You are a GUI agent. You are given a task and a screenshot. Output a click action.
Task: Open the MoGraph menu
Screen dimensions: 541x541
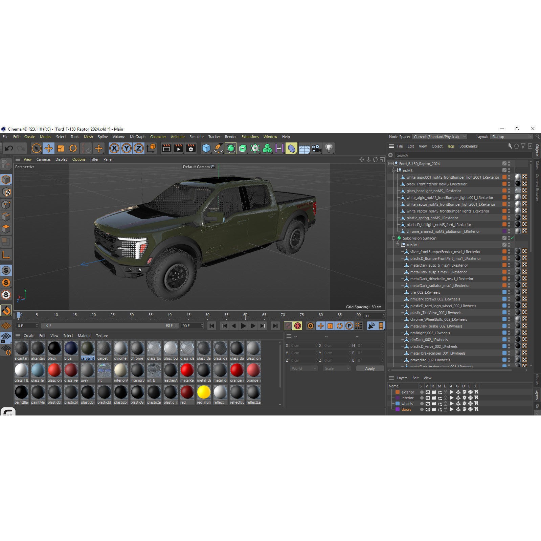(138, 137)
